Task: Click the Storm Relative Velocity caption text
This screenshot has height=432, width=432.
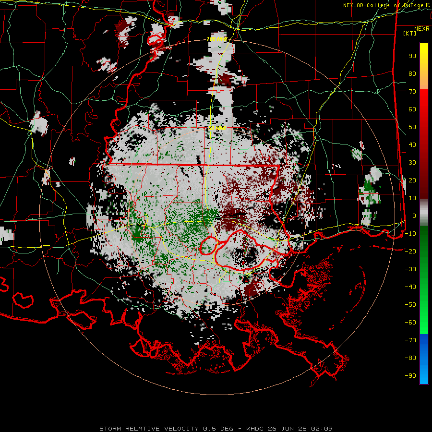Action: pos(216,429)
